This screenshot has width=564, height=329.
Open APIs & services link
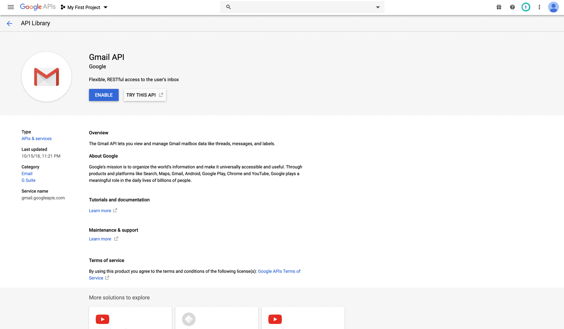click(x=36, y=139)
